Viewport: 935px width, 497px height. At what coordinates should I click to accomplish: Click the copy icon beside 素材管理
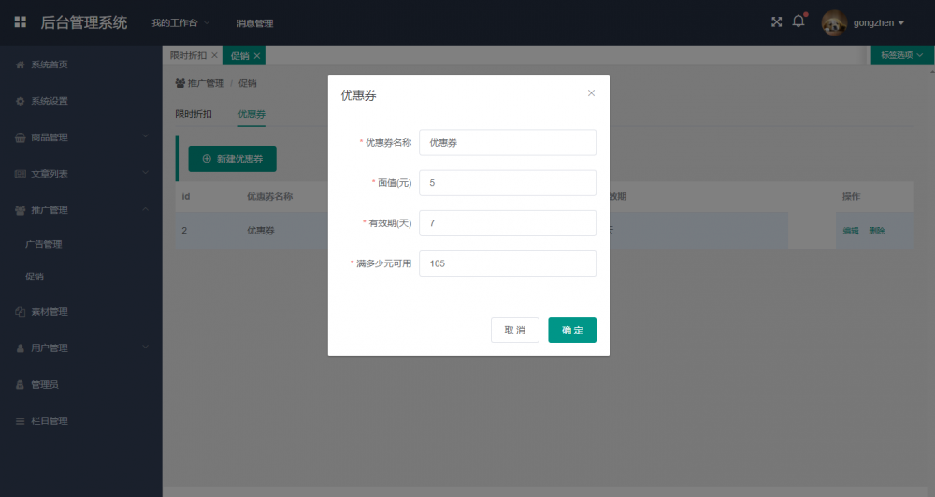[x=21, y=312]
